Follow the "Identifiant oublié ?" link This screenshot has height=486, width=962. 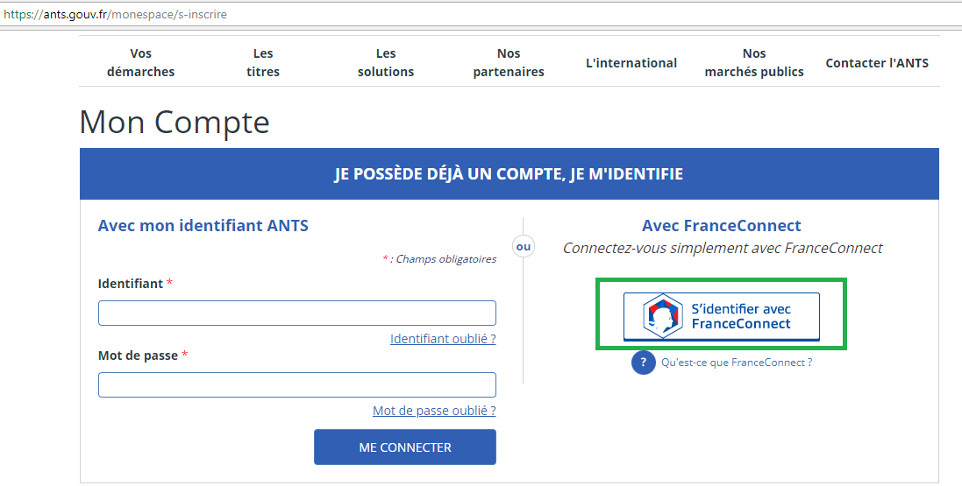(x=443, y=339)
